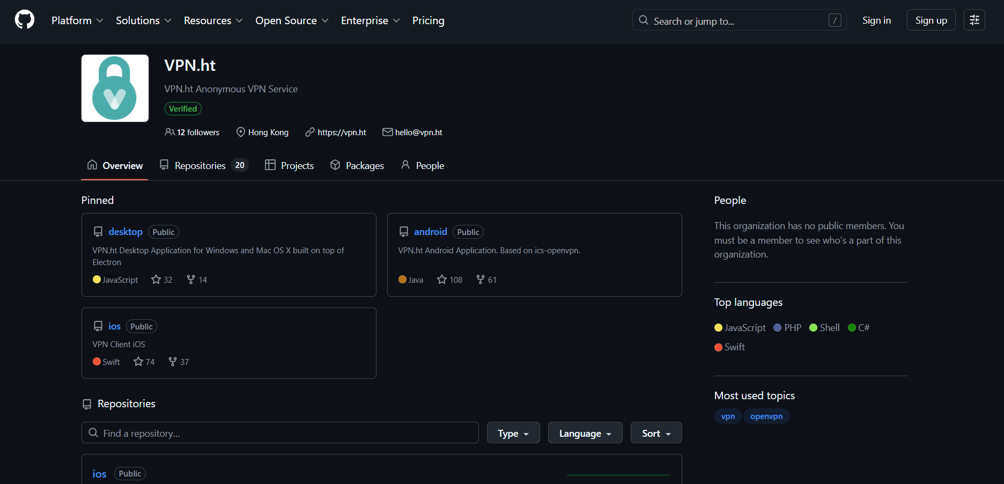Expand the Open Source menu
1004x484 pixels.
(x=292, y=20)
